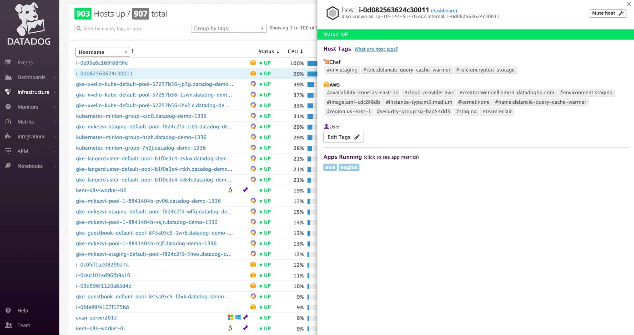Click the Team people icon
The height and width of the screenshot is (335, 634).
9,325
